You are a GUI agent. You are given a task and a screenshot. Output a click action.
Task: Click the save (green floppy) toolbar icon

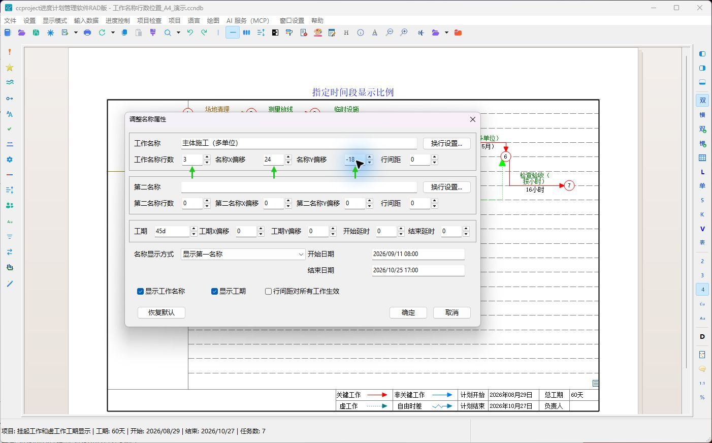[36, 33]
